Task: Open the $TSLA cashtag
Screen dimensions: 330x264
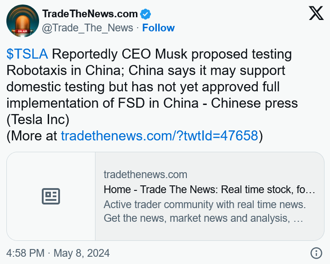Action: [27, 55]
